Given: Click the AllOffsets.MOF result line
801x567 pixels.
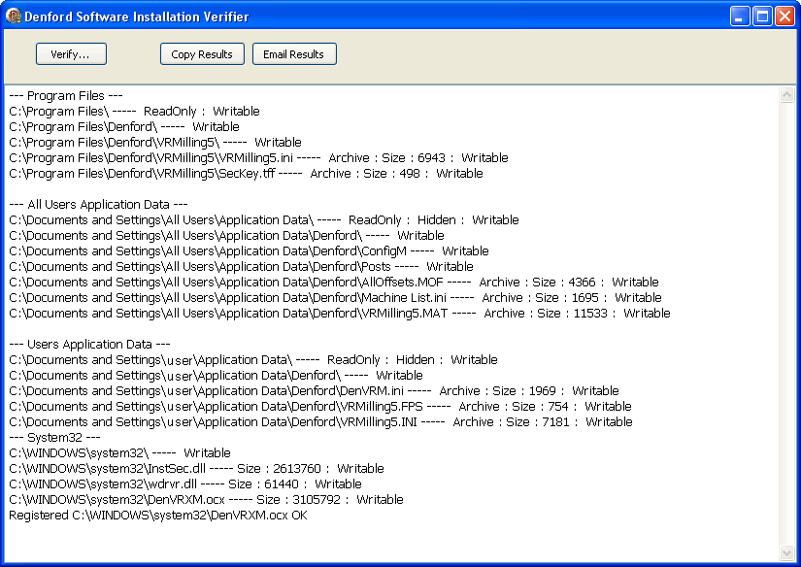Looking at the screenshot, I should (x=334, y=283).
